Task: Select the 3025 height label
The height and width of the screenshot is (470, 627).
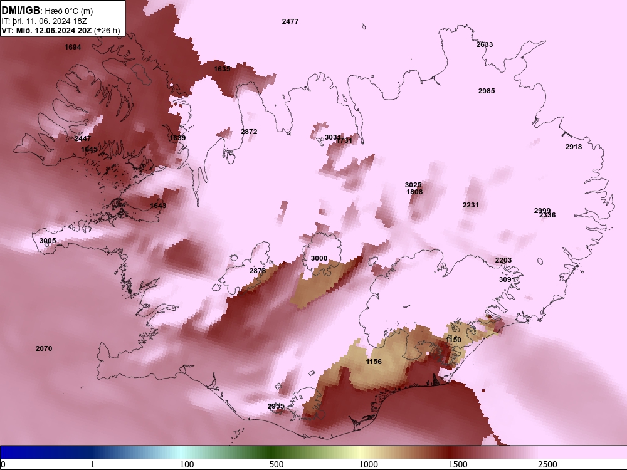Action: click(x=413, y=185)
